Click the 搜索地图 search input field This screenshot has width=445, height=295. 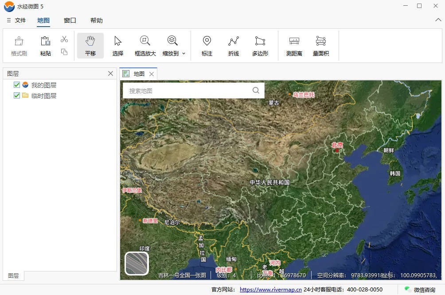(x=188, y=90)
